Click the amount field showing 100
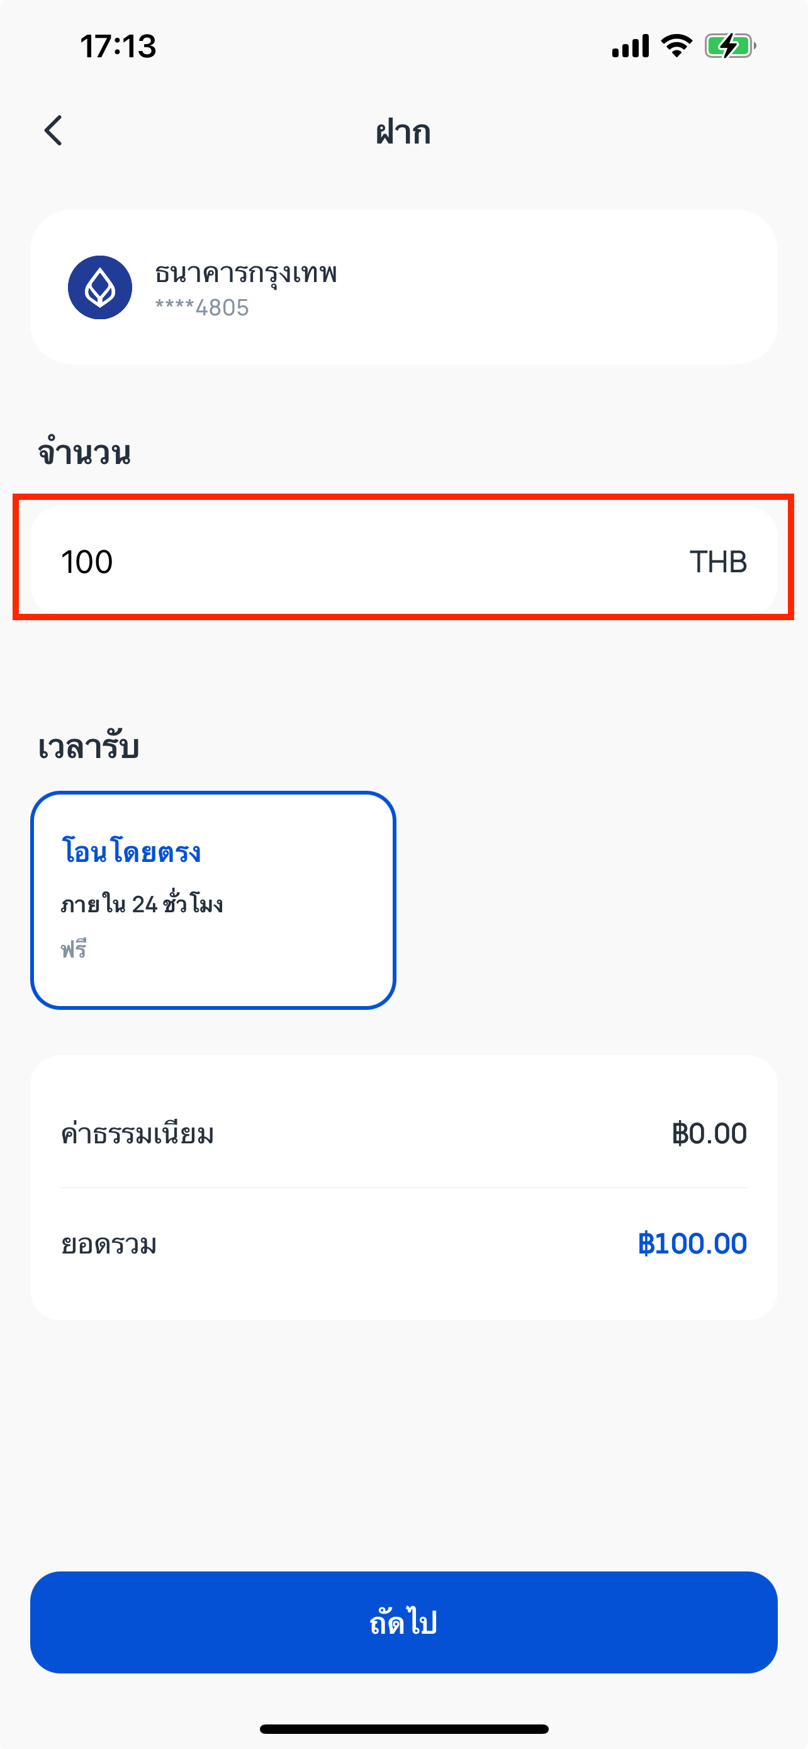The height and width of the screenshot is (1749, 808). [403, 562]
